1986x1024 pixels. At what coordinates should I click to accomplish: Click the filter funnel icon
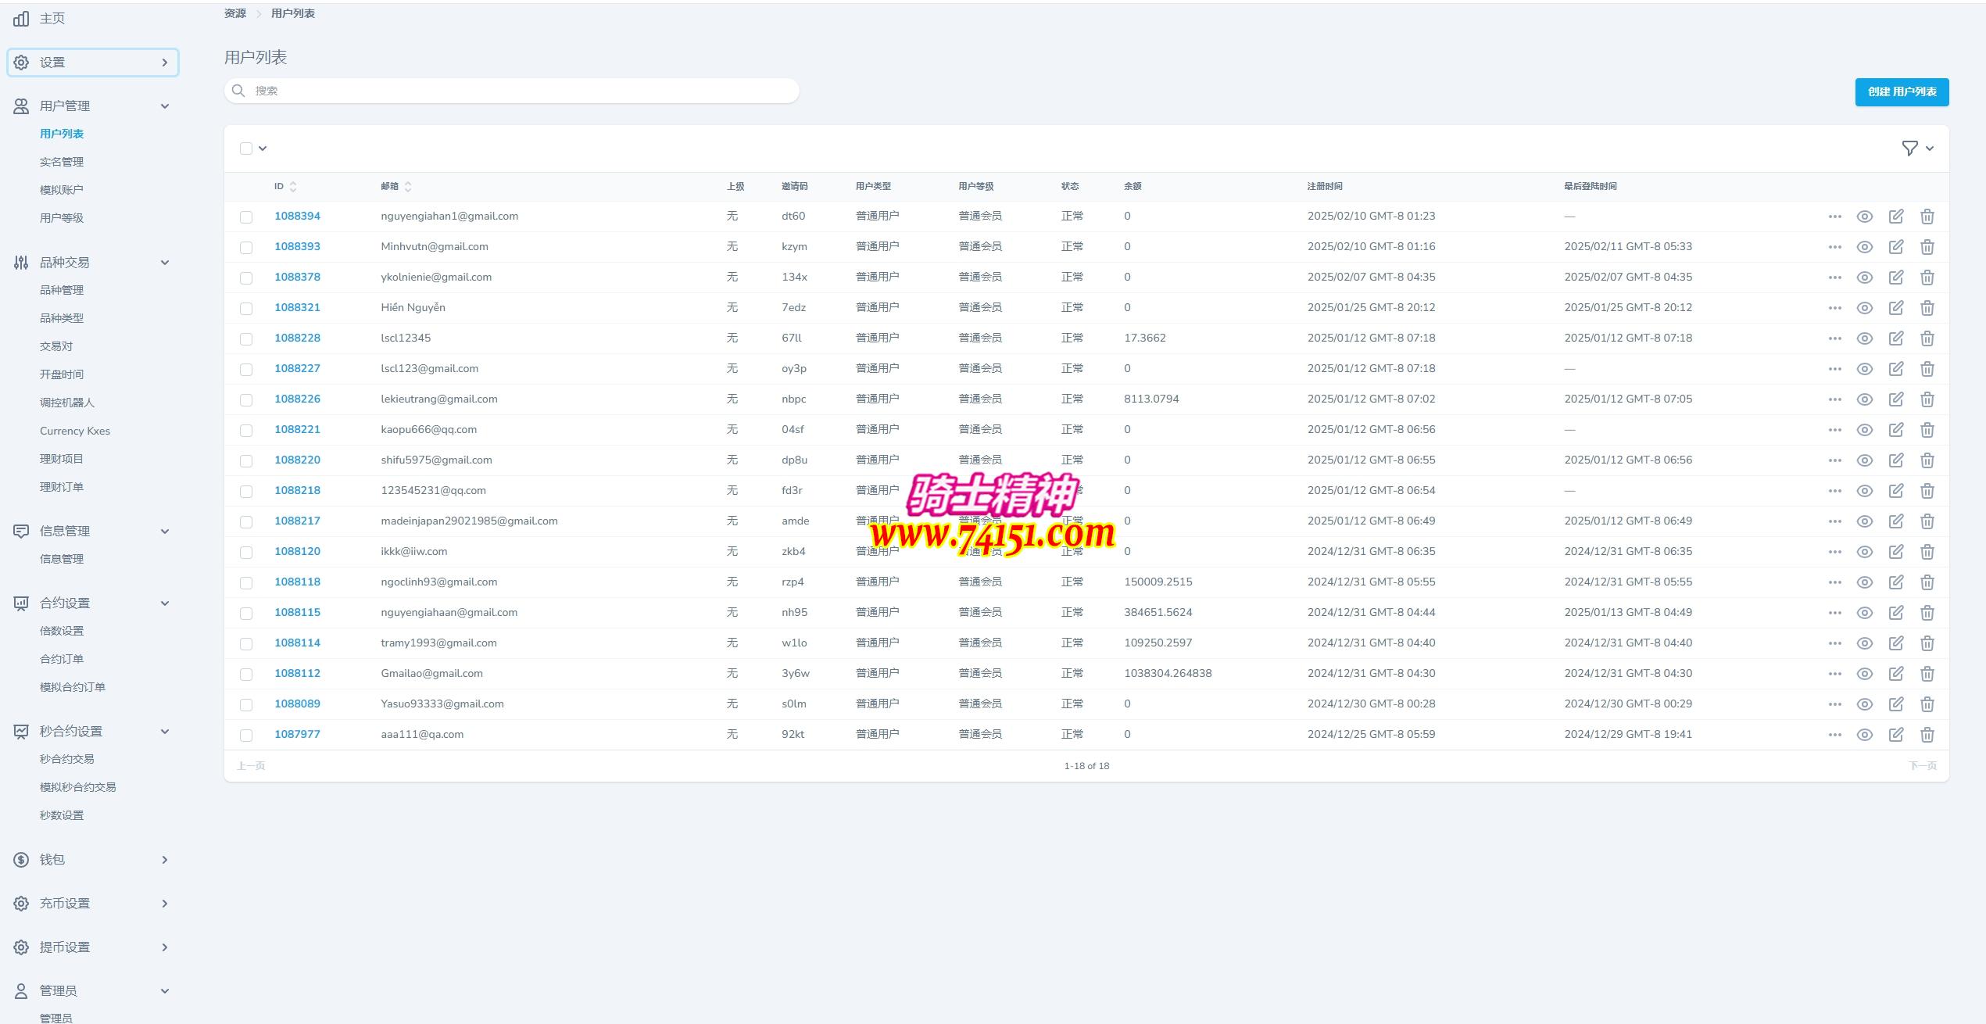click(1909, 148)
